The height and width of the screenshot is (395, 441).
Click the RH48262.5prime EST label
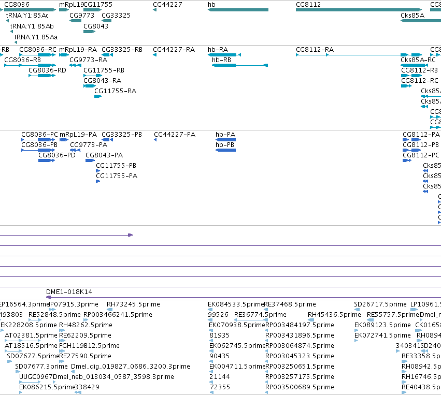(x=86, y=325)
